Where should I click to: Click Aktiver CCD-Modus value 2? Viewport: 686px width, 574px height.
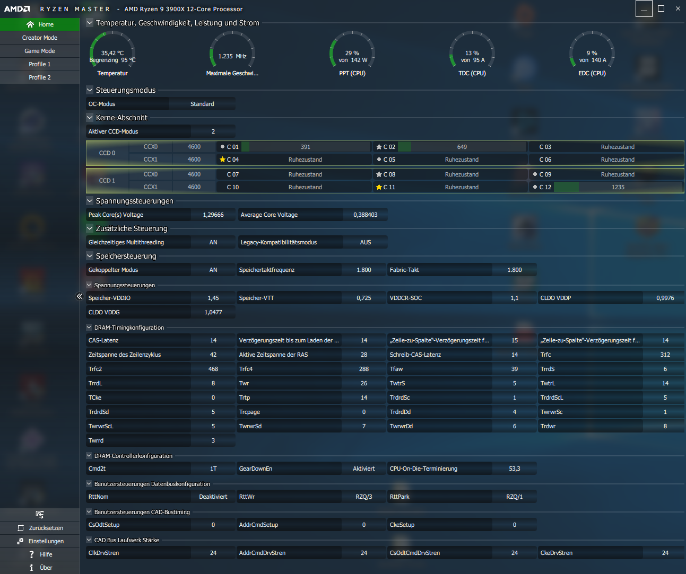coord(213,131)
